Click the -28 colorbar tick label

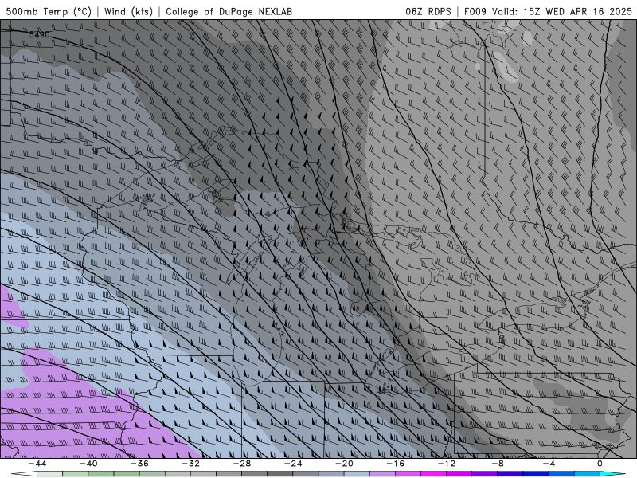[x=242, y=464]
